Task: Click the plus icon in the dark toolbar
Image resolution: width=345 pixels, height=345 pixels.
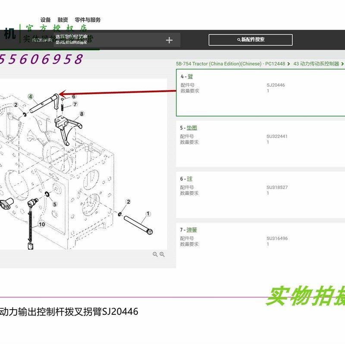Action: 170,40
